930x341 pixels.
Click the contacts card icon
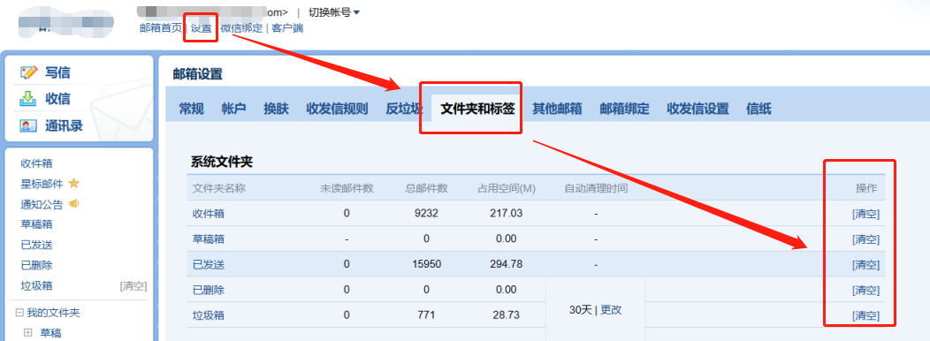point(28,125)
